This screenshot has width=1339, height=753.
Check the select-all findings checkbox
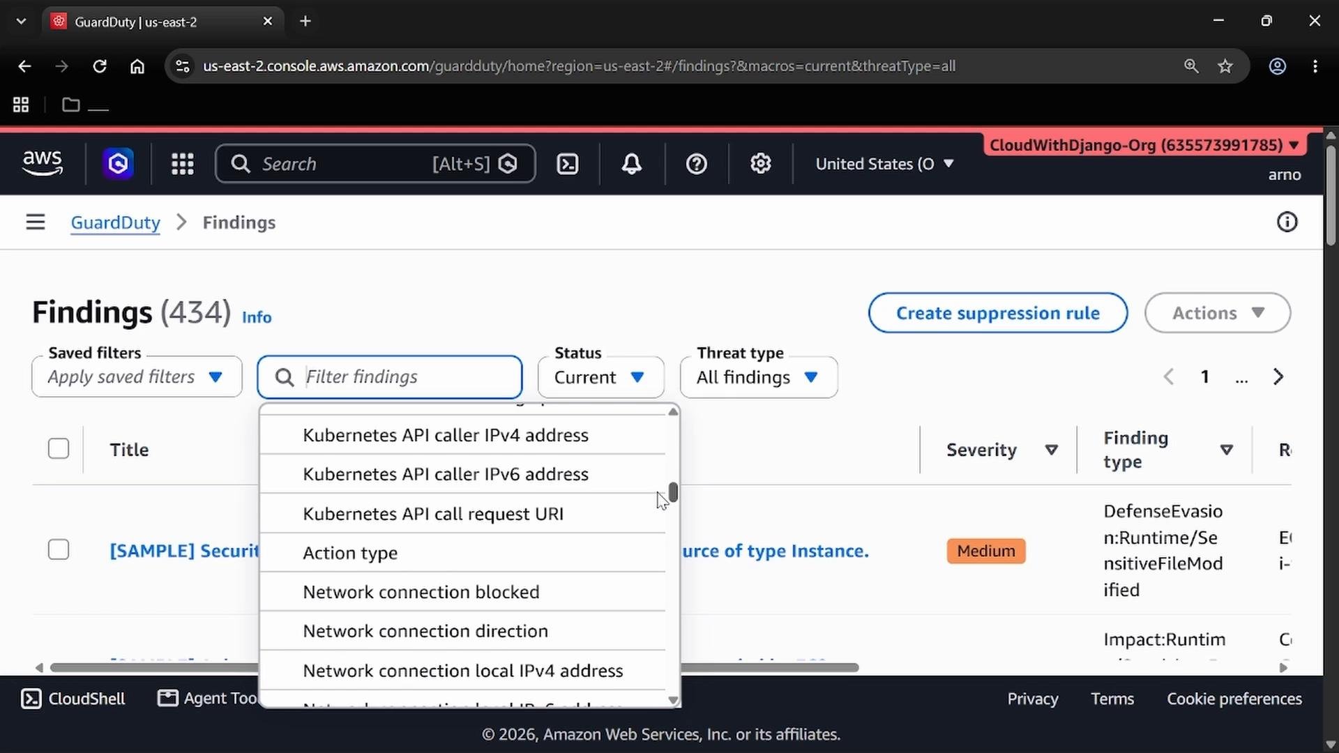click(x=59, y=449)
